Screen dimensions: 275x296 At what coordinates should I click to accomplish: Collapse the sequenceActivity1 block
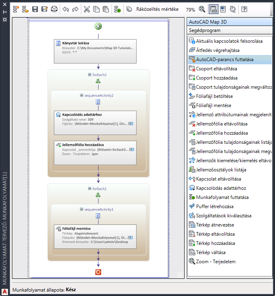[x=82, y=209]
